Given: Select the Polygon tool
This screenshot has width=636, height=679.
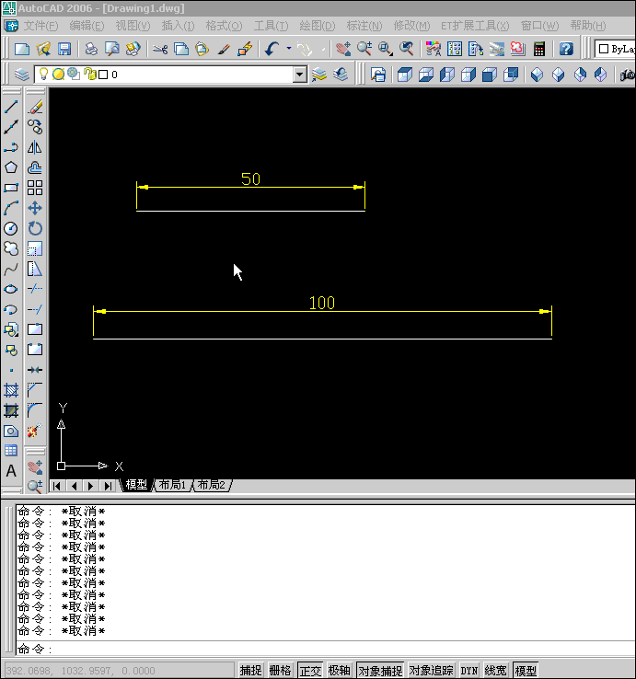Looking at the screenshot, I should pyautogui.click(x=11, y=167).
